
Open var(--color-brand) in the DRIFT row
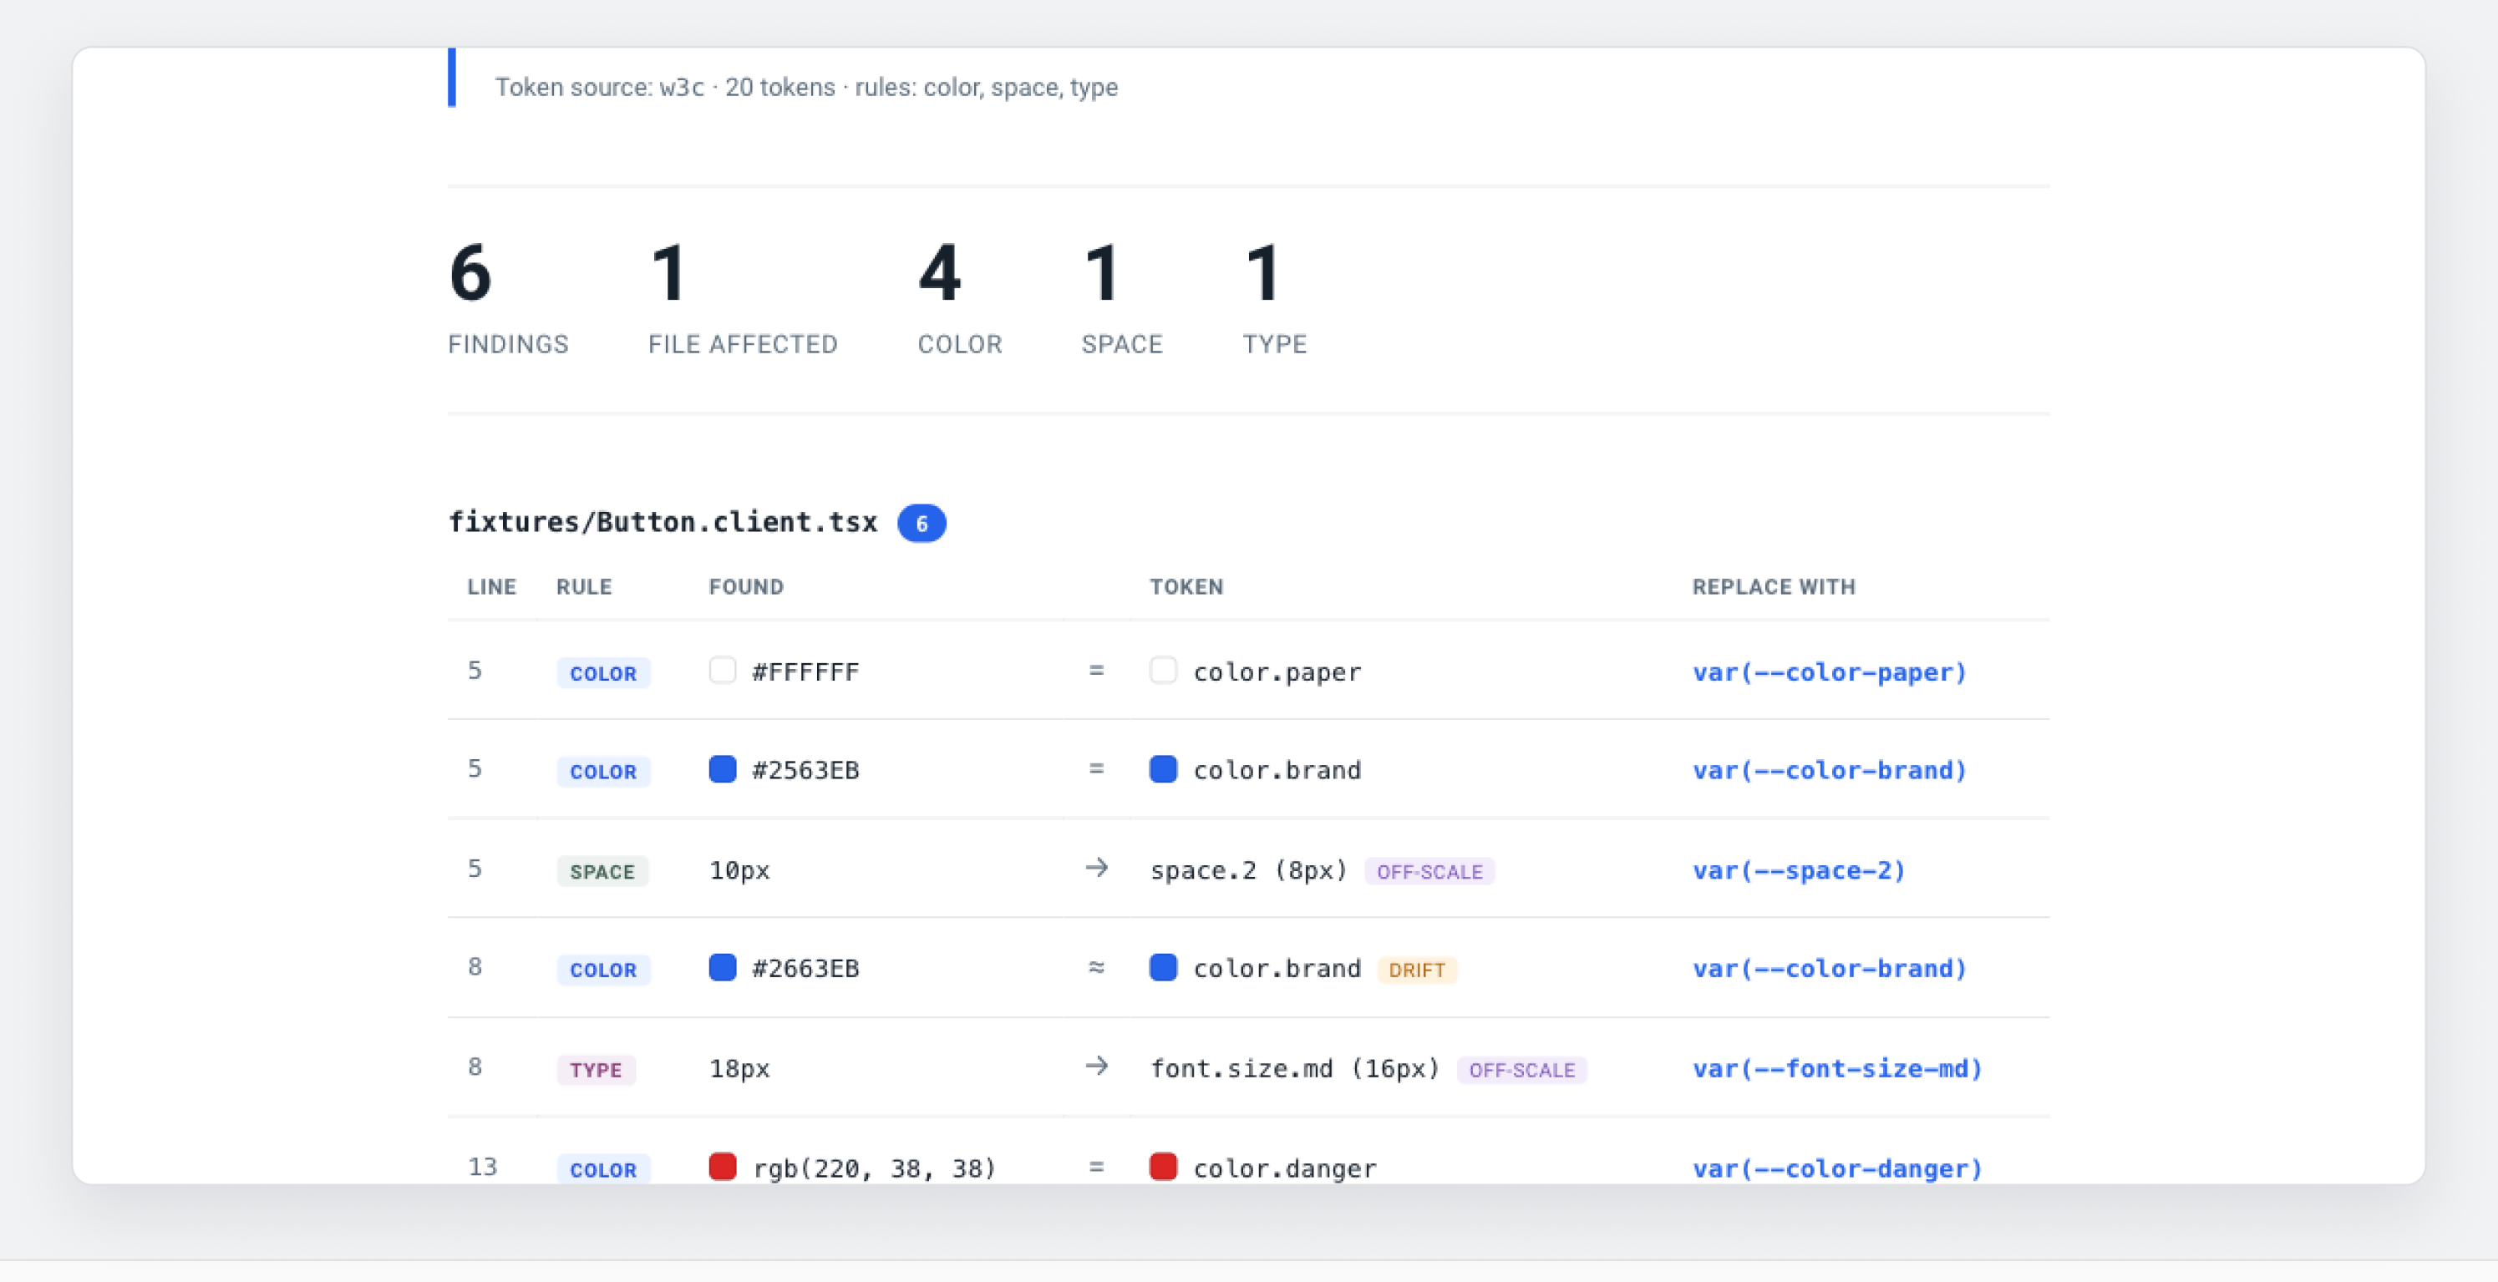(x=1829, y=968)
